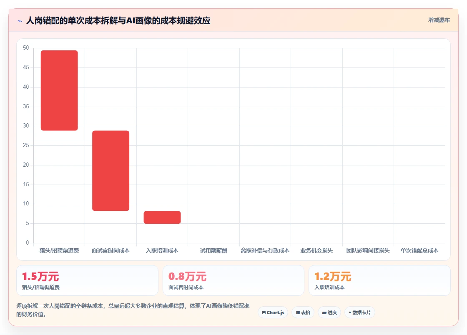This screenshot has height=335, width=467.
Task: Click the red bar for 入职培训成本
Action: tap(162, 217)
